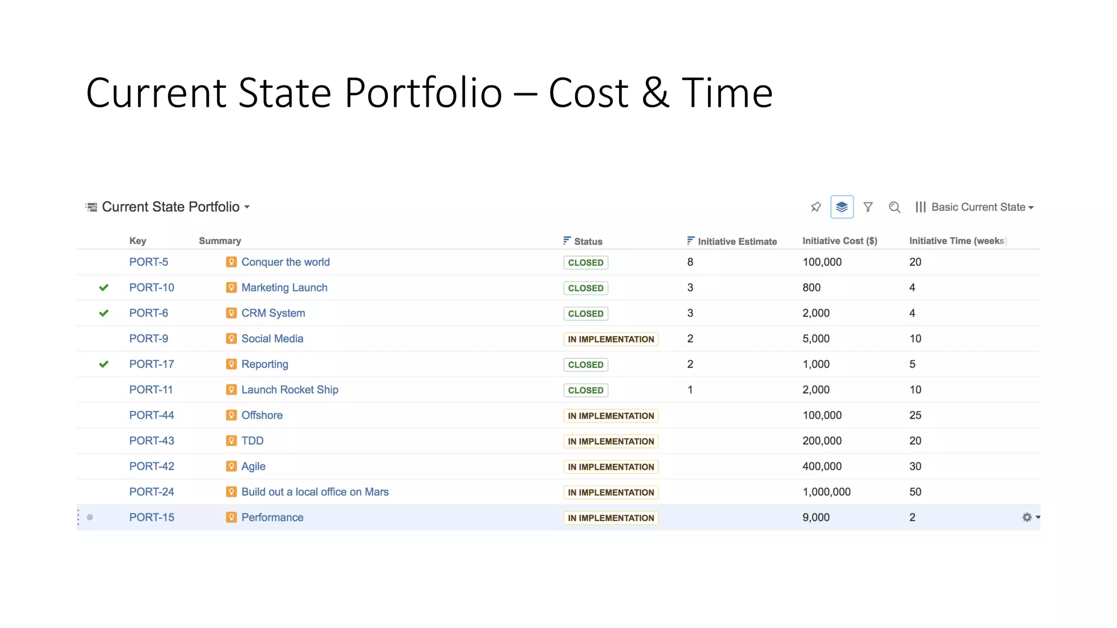This screenshot has height=628, width=1117.
Task: Click the issue type icon for Reporting
Action: (x=231, y=364)
